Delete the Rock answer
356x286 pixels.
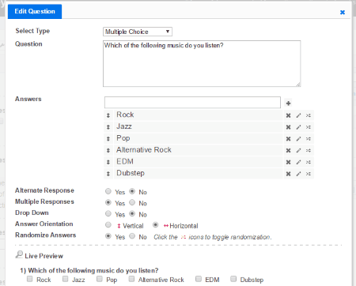tap(288, 115)
